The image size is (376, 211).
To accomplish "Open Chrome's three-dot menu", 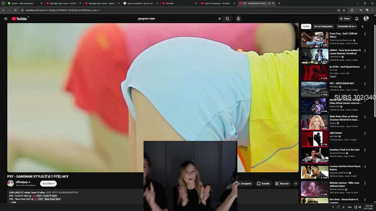I will 372,10.
